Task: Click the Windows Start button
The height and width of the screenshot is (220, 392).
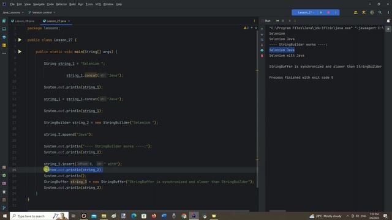Action: click(4, 216)
